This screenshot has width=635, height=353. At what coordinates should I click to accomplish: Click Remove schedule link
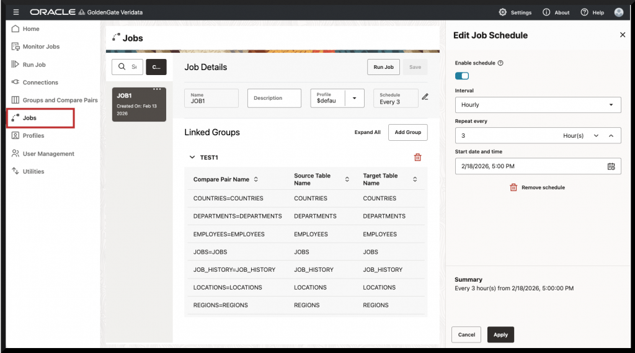[x=538, y=187]
